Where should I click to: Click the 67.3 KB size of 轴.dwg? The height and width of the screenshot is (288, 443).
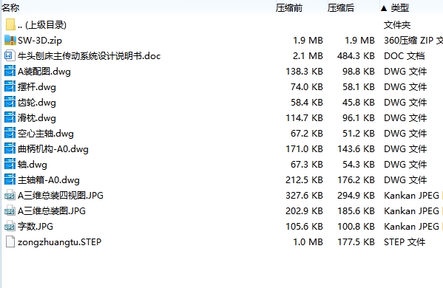307,165
